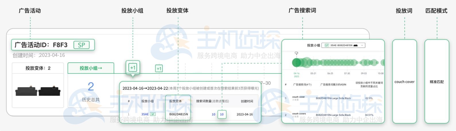
Task: Select the couch covers search term row
Action: tap(333, 115)
